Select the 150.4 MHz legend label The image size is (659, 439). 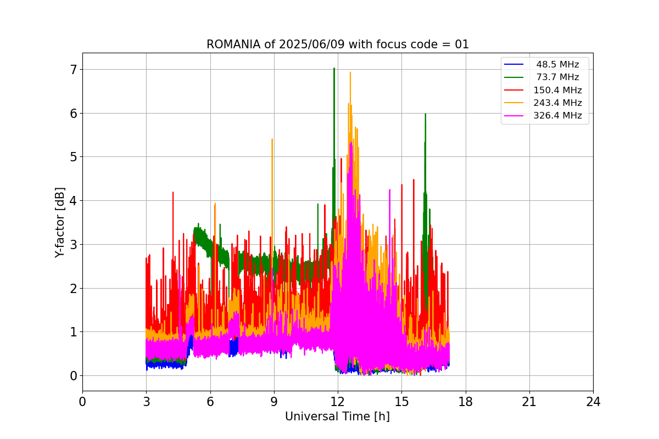(x=557, y=90)
